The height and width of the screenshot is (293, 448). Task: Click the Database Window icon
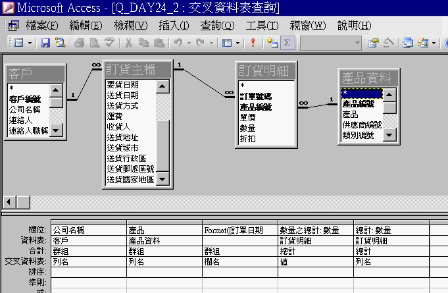pyautogui.click(x=408, y=43)
